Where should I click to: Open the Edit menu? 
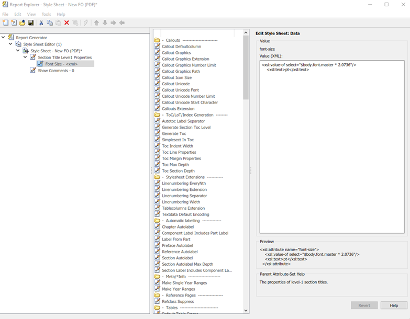click(x=18, y=14)
